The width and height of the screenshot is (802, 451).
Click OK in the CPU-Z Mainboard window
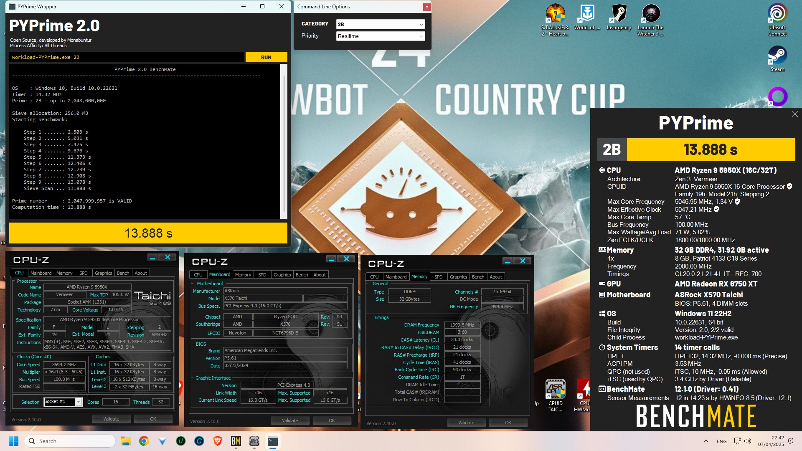point(332,421)
